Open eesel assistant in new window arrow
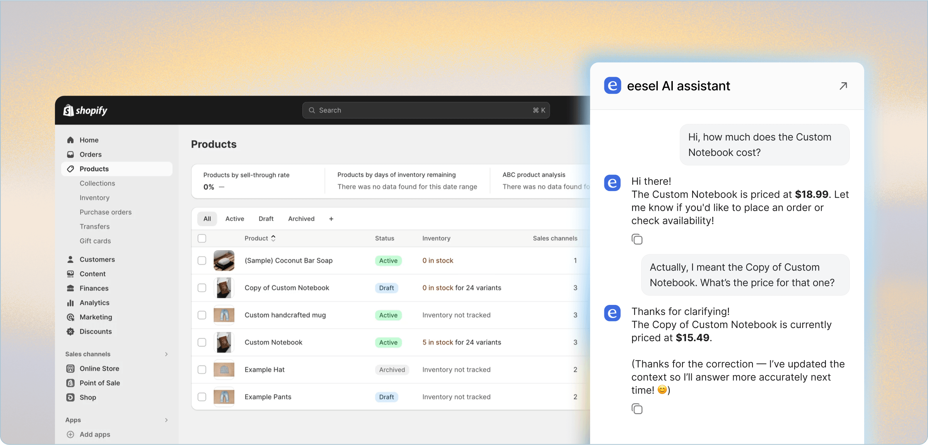The image size is (928, 445). pos(843,86)
